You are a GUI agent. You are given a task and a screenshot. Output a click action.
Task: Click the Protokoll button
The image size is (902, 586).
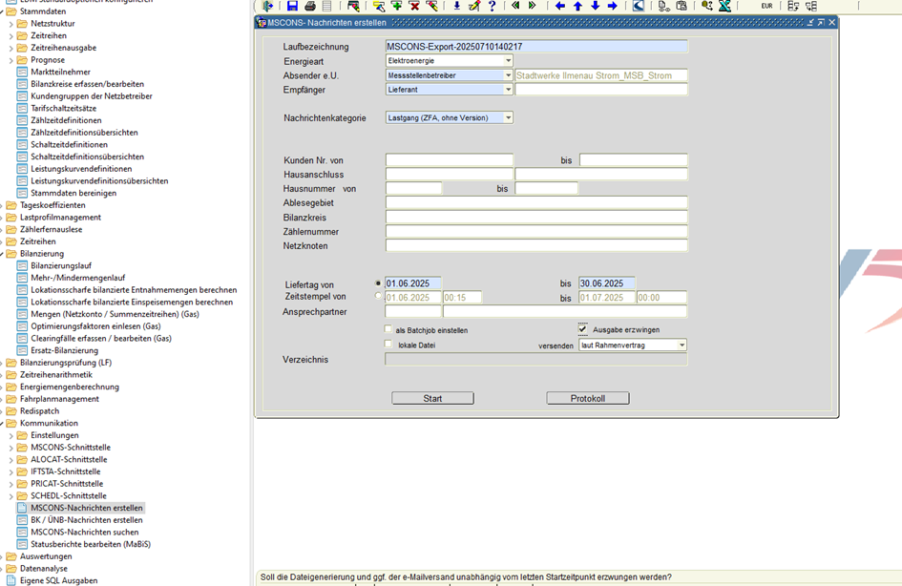point(587,398)
